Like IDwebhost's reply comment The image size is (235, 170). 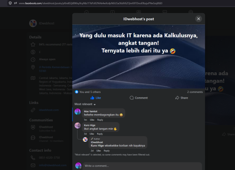99,151
